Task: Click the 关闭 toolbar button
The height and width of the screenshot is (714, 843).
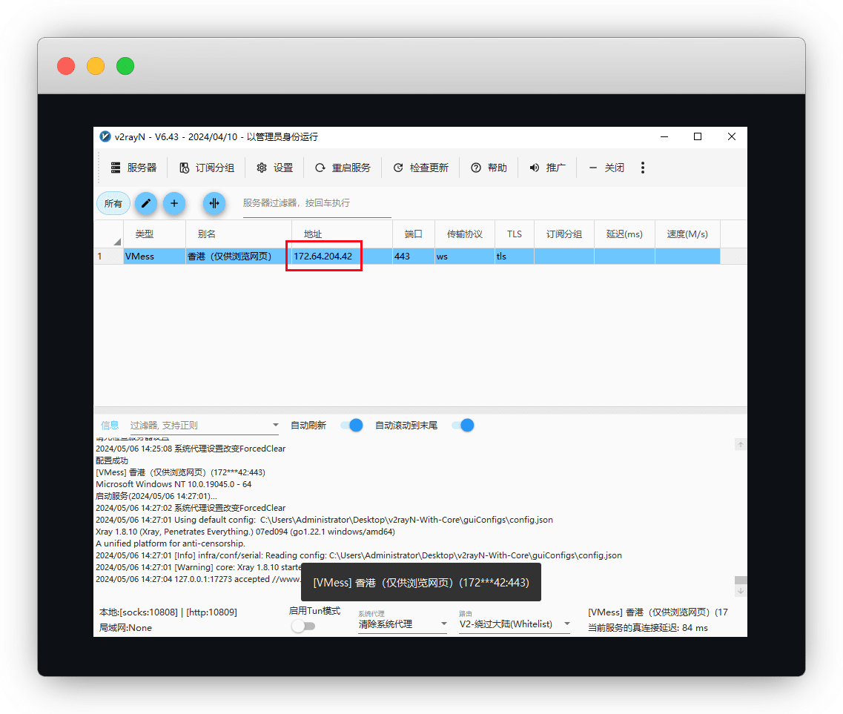Action: (606, 168)
